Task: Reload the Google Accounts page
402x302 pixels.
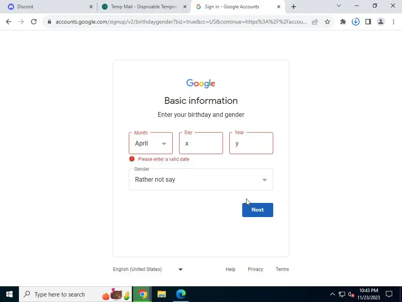Action: pos(34,22)
